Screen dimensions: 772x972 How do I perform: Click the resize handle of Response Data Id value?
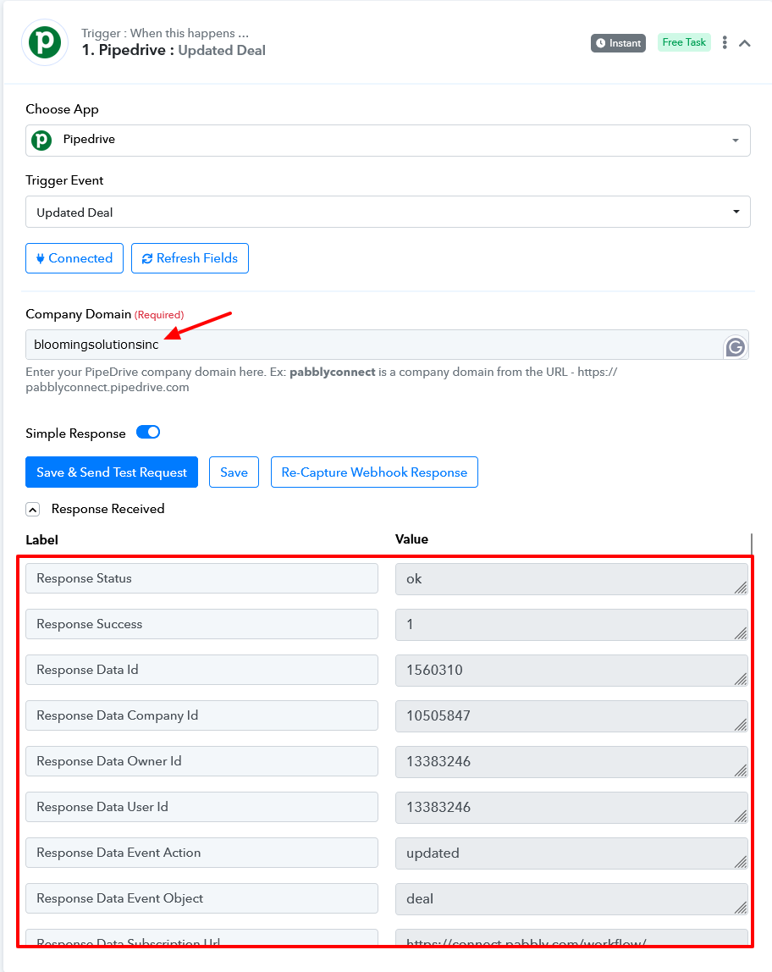point(741,679)
